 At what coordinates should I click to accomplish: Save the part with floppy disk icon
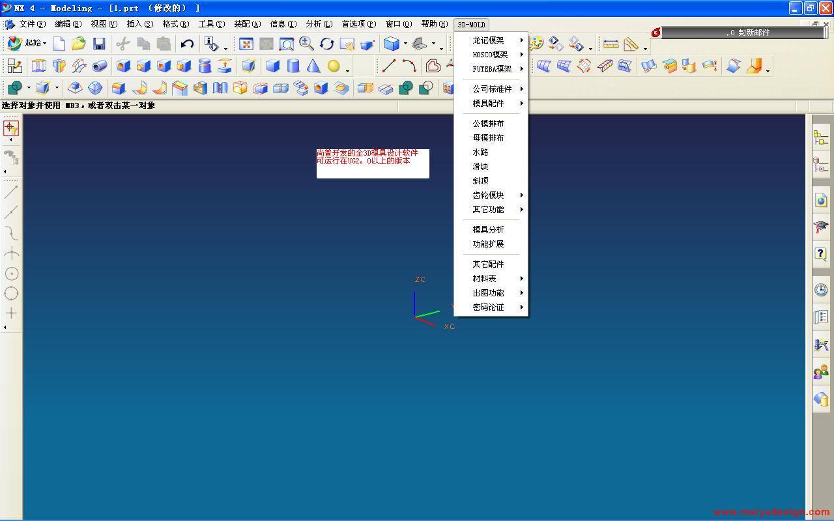tap(99, 44)
